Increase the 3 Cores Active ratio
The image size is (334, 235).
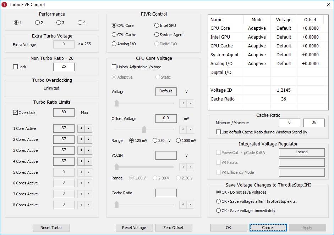[88, 150]
